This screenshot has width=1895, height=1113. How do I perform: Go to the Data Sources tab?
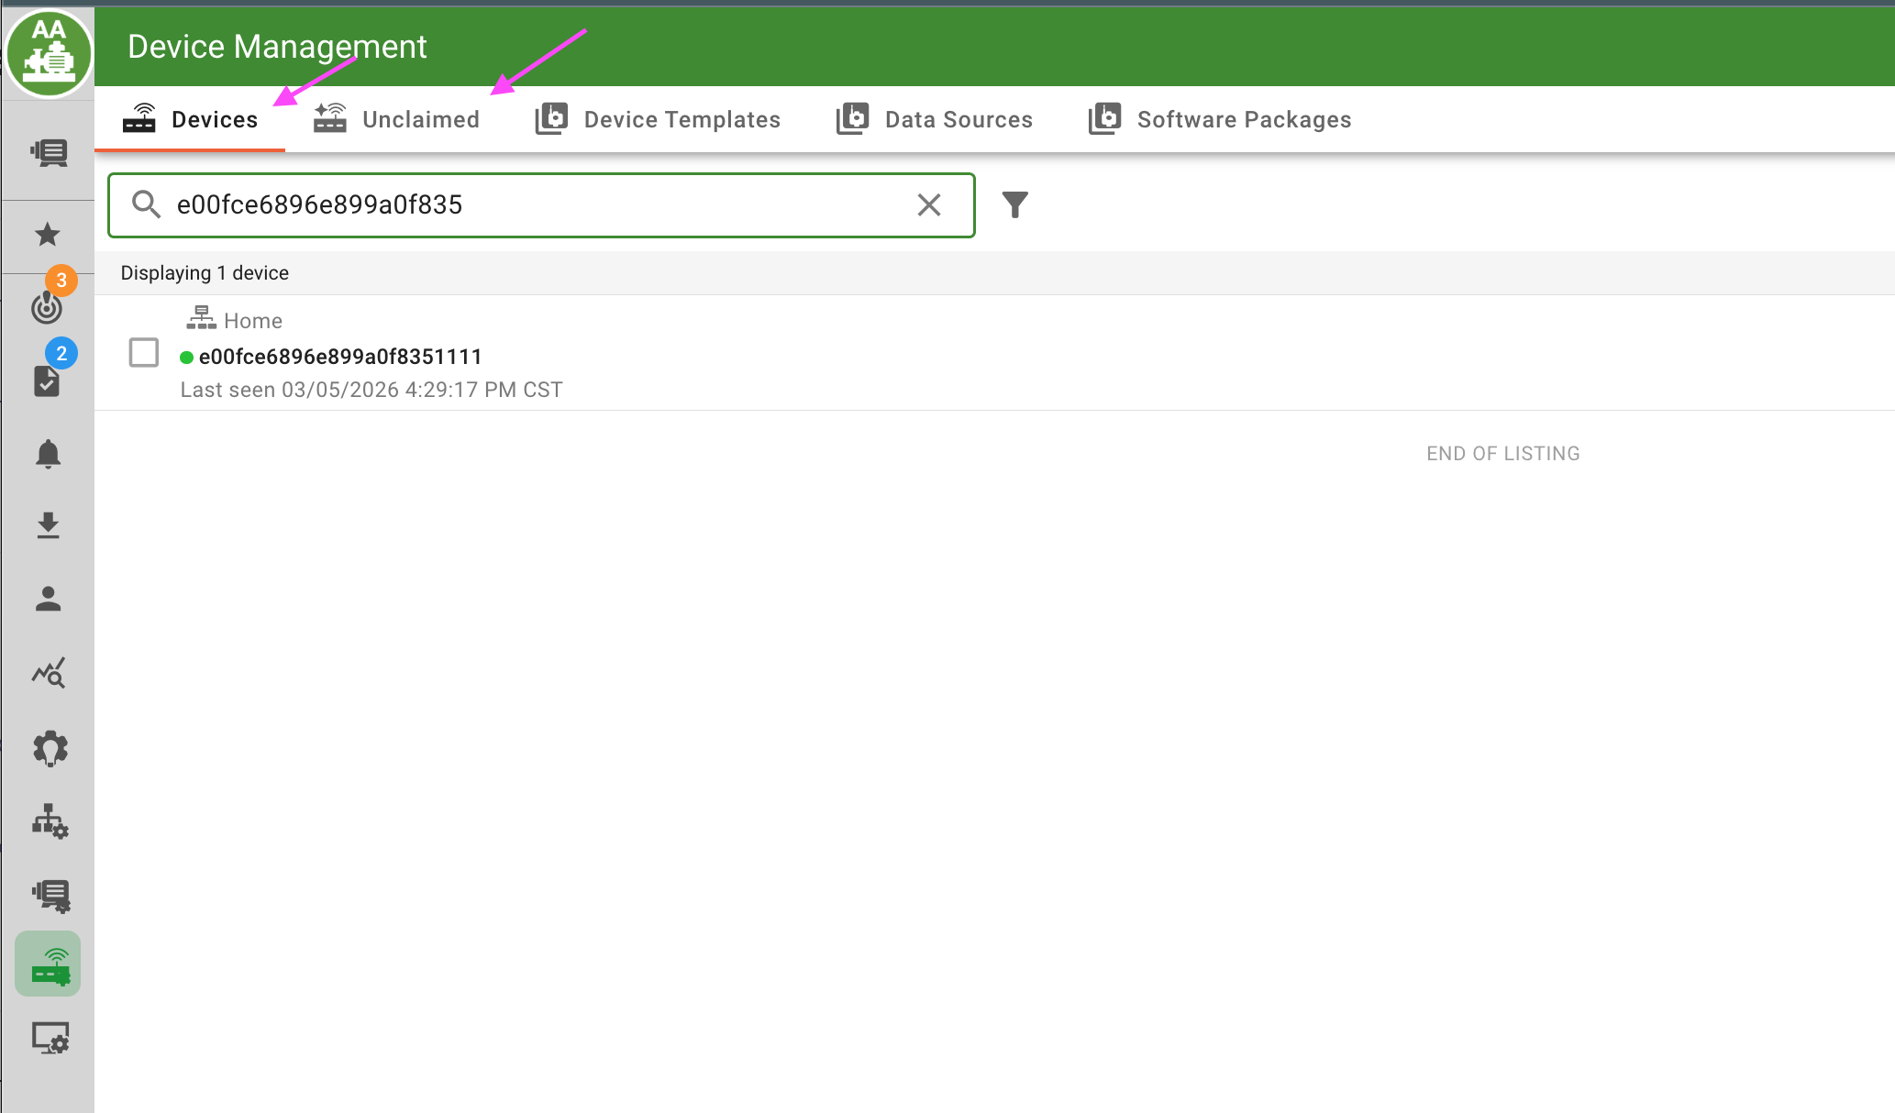935,119
